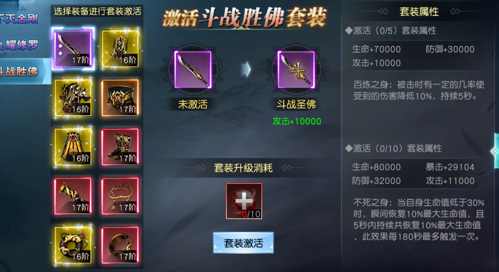
Task: Pick the red gauntlet 17阶 equipment slot
Action: pos(73,196)
